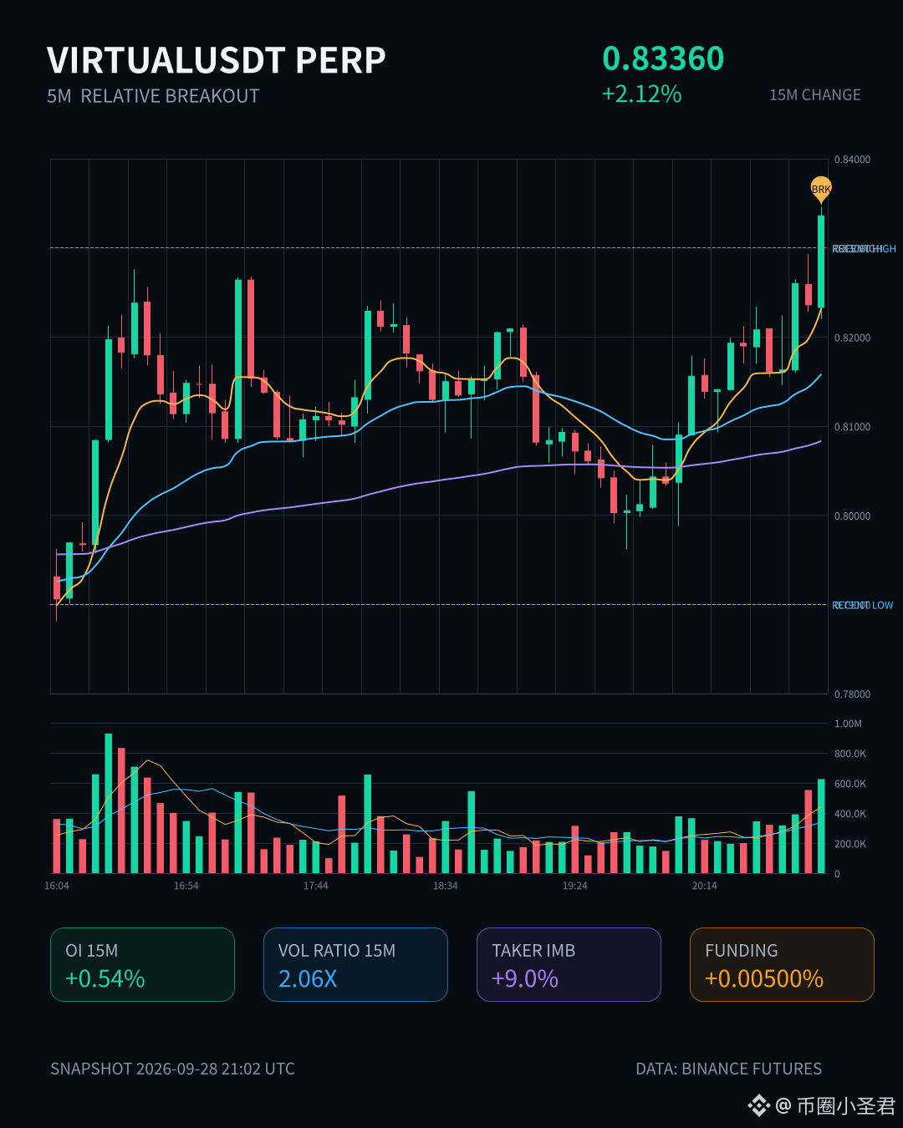Click the 20:14 time axis label
The width and height of the screenshot is (903, 1128).
tap(705, 886)
